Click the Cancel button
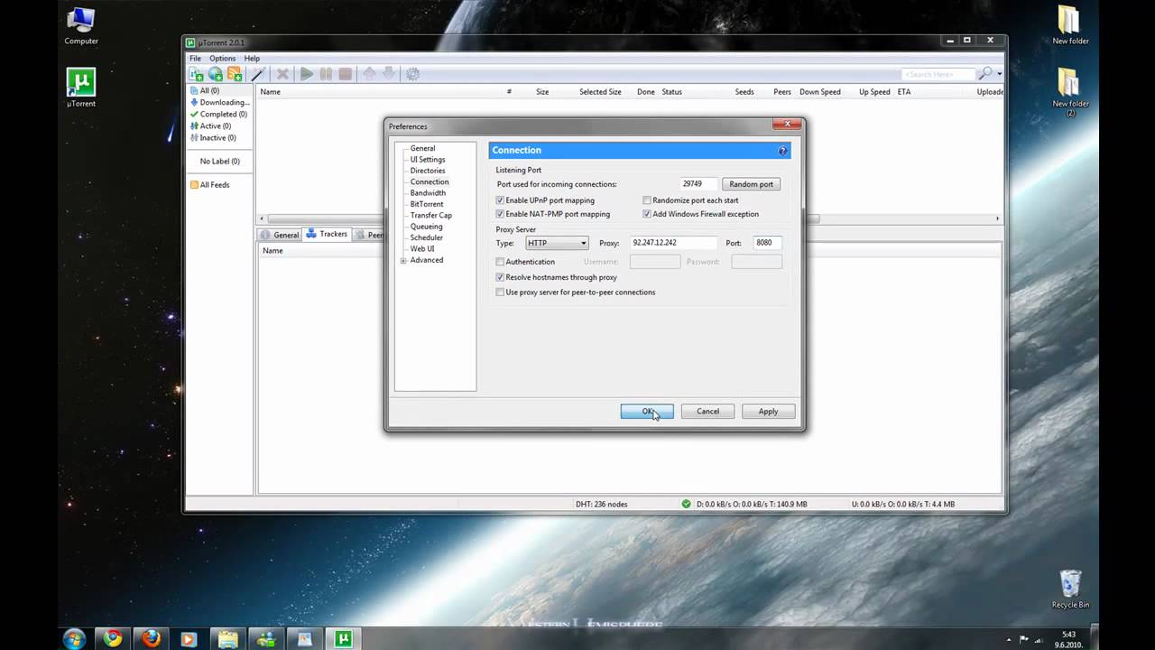Image resolution: width=1155 pixels, height=650 pixels. point(707,412)
